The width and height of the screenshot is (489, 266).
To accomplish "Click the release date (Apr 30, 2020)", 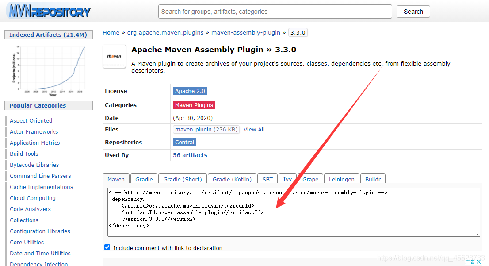I will tap(193, 118).
